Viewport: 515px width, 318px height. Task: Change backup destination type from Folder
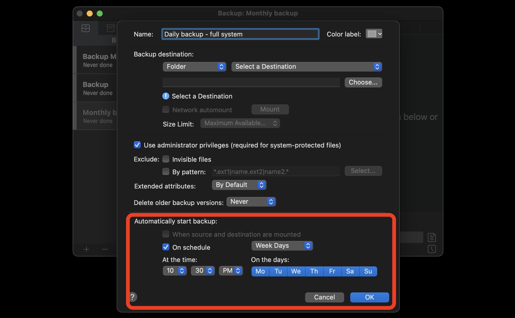coord(194,66)
